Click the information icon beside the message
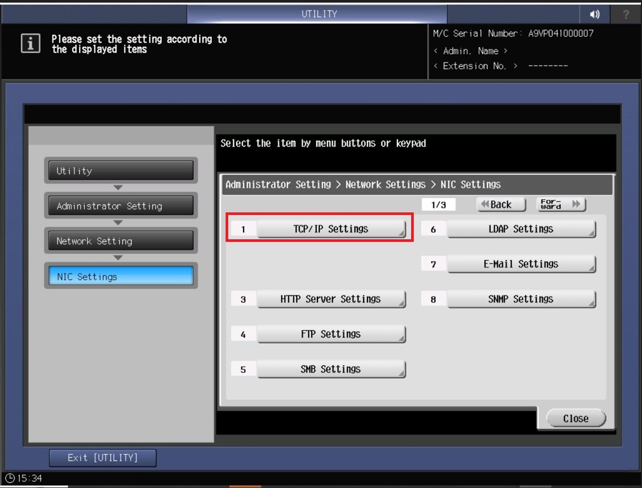Image resolution: width=642 pixels, height=488 pixels. [x=30, y=44]
